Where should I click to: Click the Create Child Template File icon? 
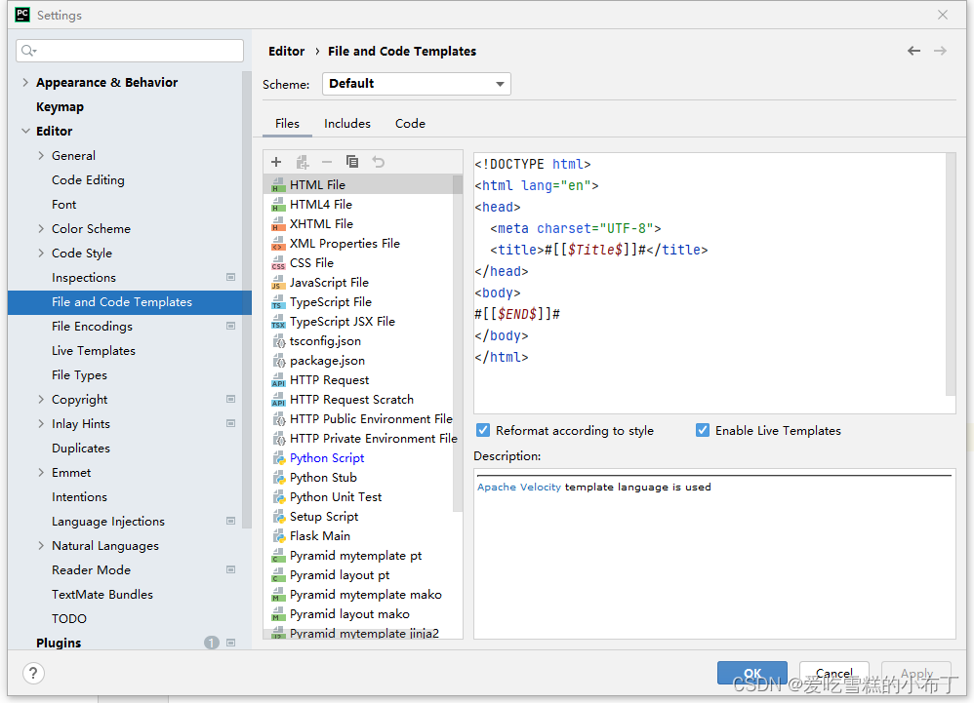tap(303, 162)
